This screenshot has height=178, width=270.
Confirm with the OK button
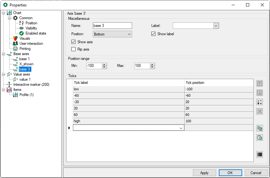230,173
